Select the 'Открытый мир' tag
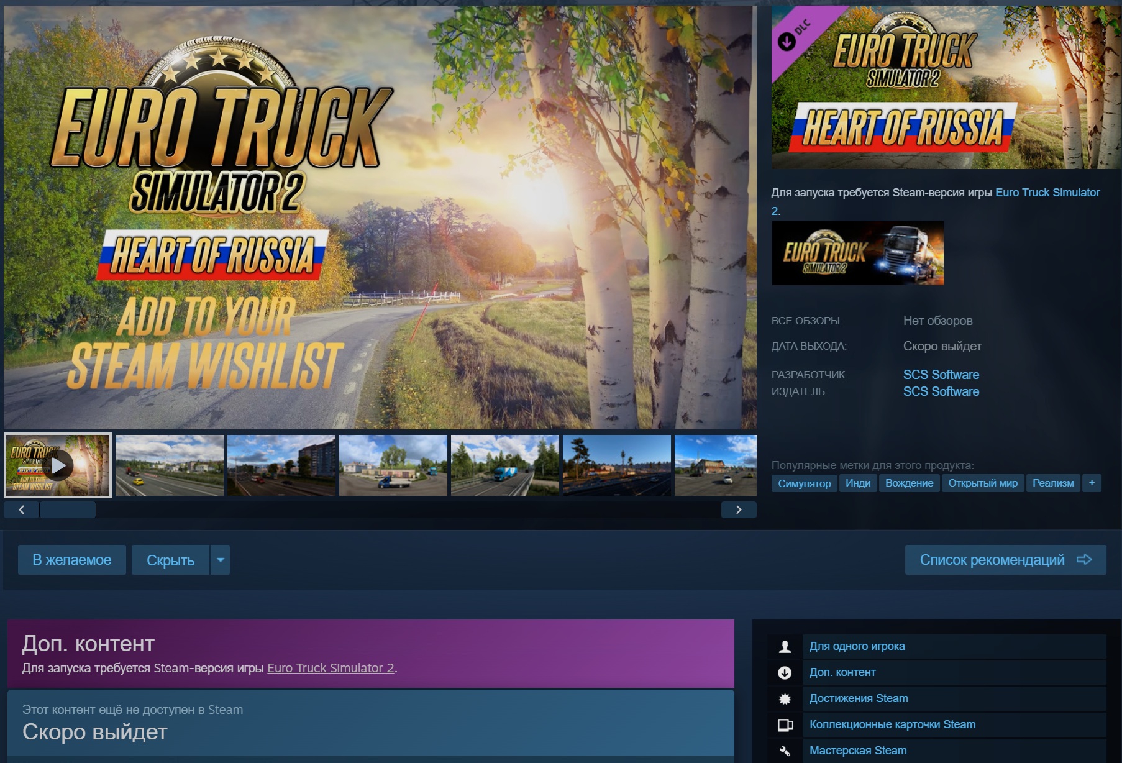The height and width of the screenshot is (763, 1122). point(983,483)
